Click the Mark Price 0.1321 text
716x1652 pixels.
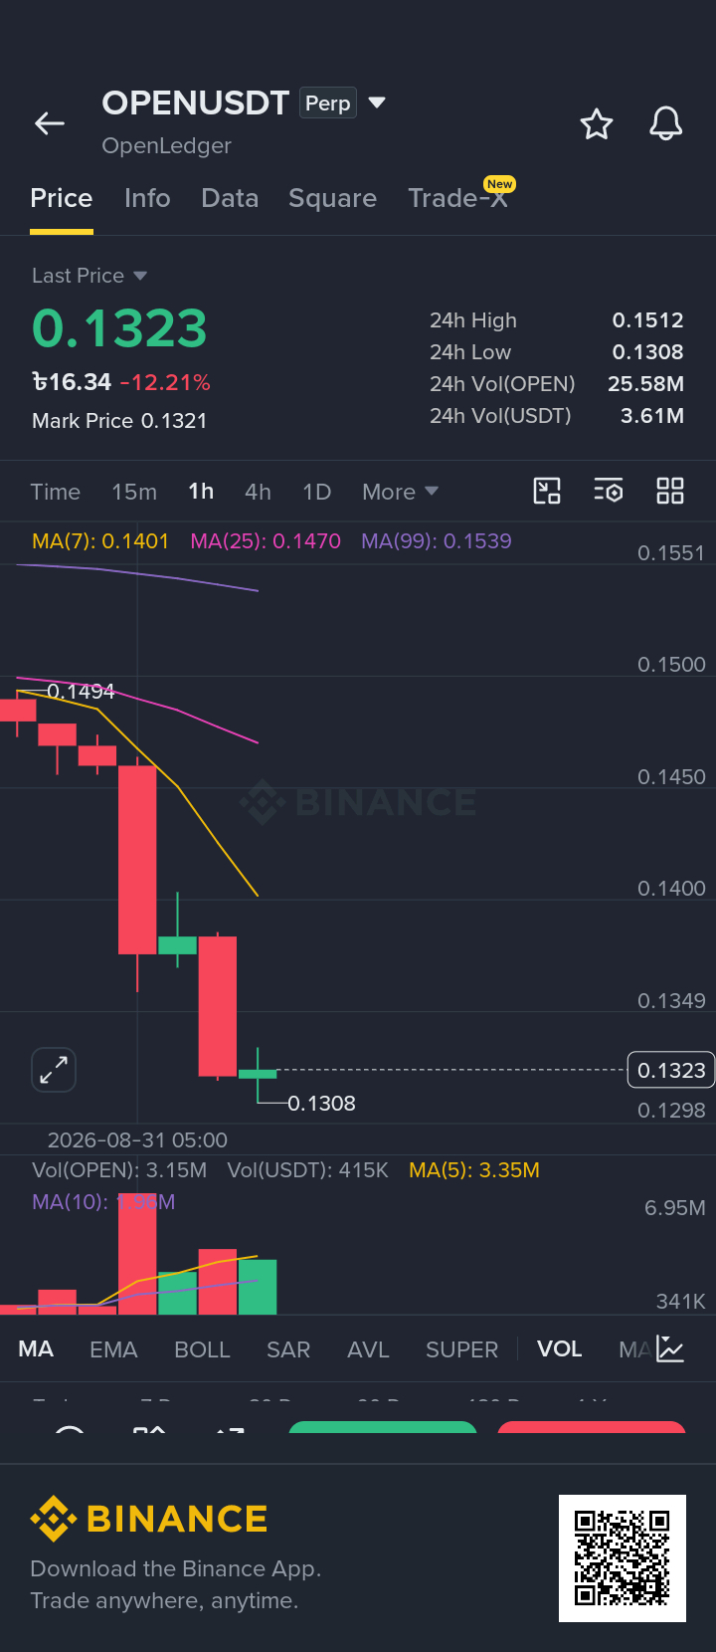pos(119,421)
